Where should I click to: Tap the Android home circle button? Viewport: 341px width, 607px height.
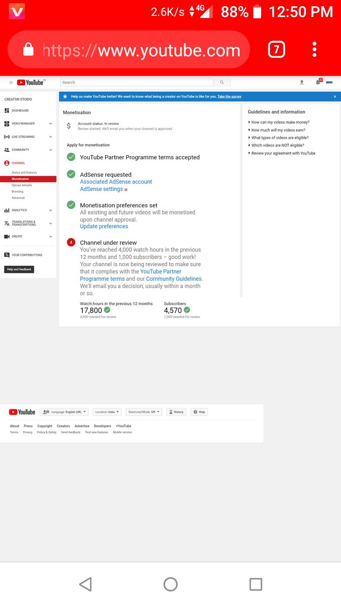171,584
